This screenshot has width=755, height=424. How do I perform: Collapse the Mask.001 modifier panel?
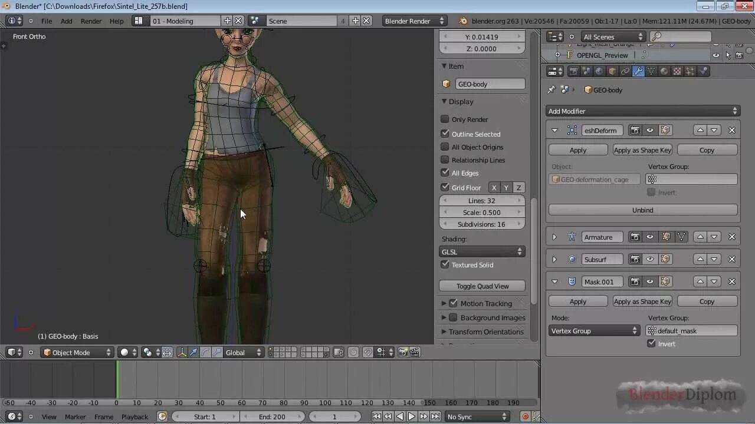point(554,281)
